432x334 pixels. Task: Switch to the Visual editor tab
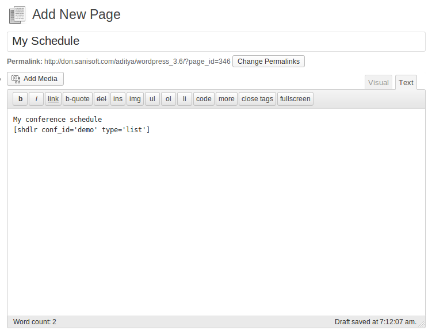click(379, 82)
